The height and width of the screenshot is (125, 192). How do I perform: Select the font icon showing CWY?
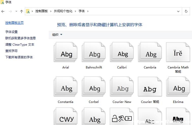[x=65, y=116]
